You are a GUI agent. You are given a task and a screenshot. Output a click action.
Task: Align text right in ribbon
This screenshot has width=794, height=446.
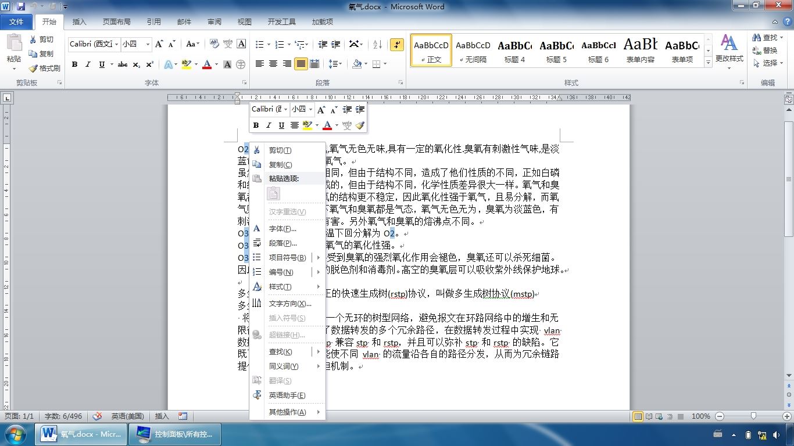pyautogui.click(x=287, y=64)
